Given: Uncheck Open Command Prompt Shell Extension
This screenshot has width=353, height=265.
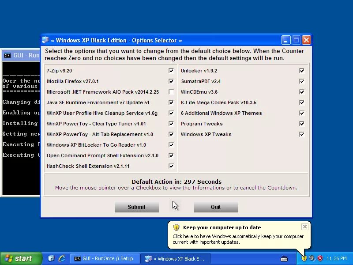Looking at the screenshot, I should point(171,155).
